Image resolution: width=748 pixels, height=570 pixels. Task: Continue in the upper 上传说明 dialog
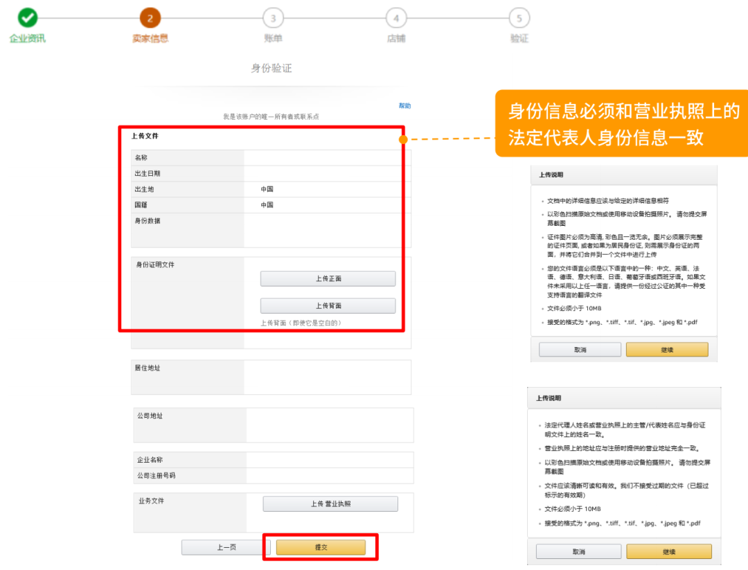point(668,350)
